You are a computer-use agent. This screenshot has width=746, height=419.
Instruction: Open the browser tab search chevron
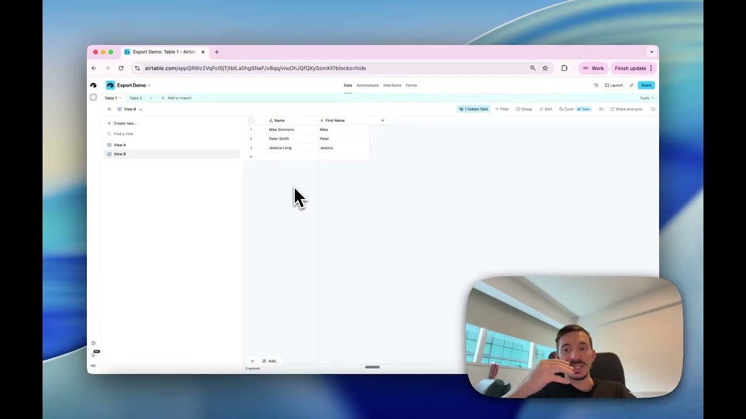[x=652, y=52]
